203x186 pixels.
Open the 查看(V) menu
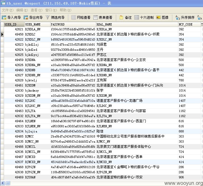pyautogui.click(x=37, y=10)
